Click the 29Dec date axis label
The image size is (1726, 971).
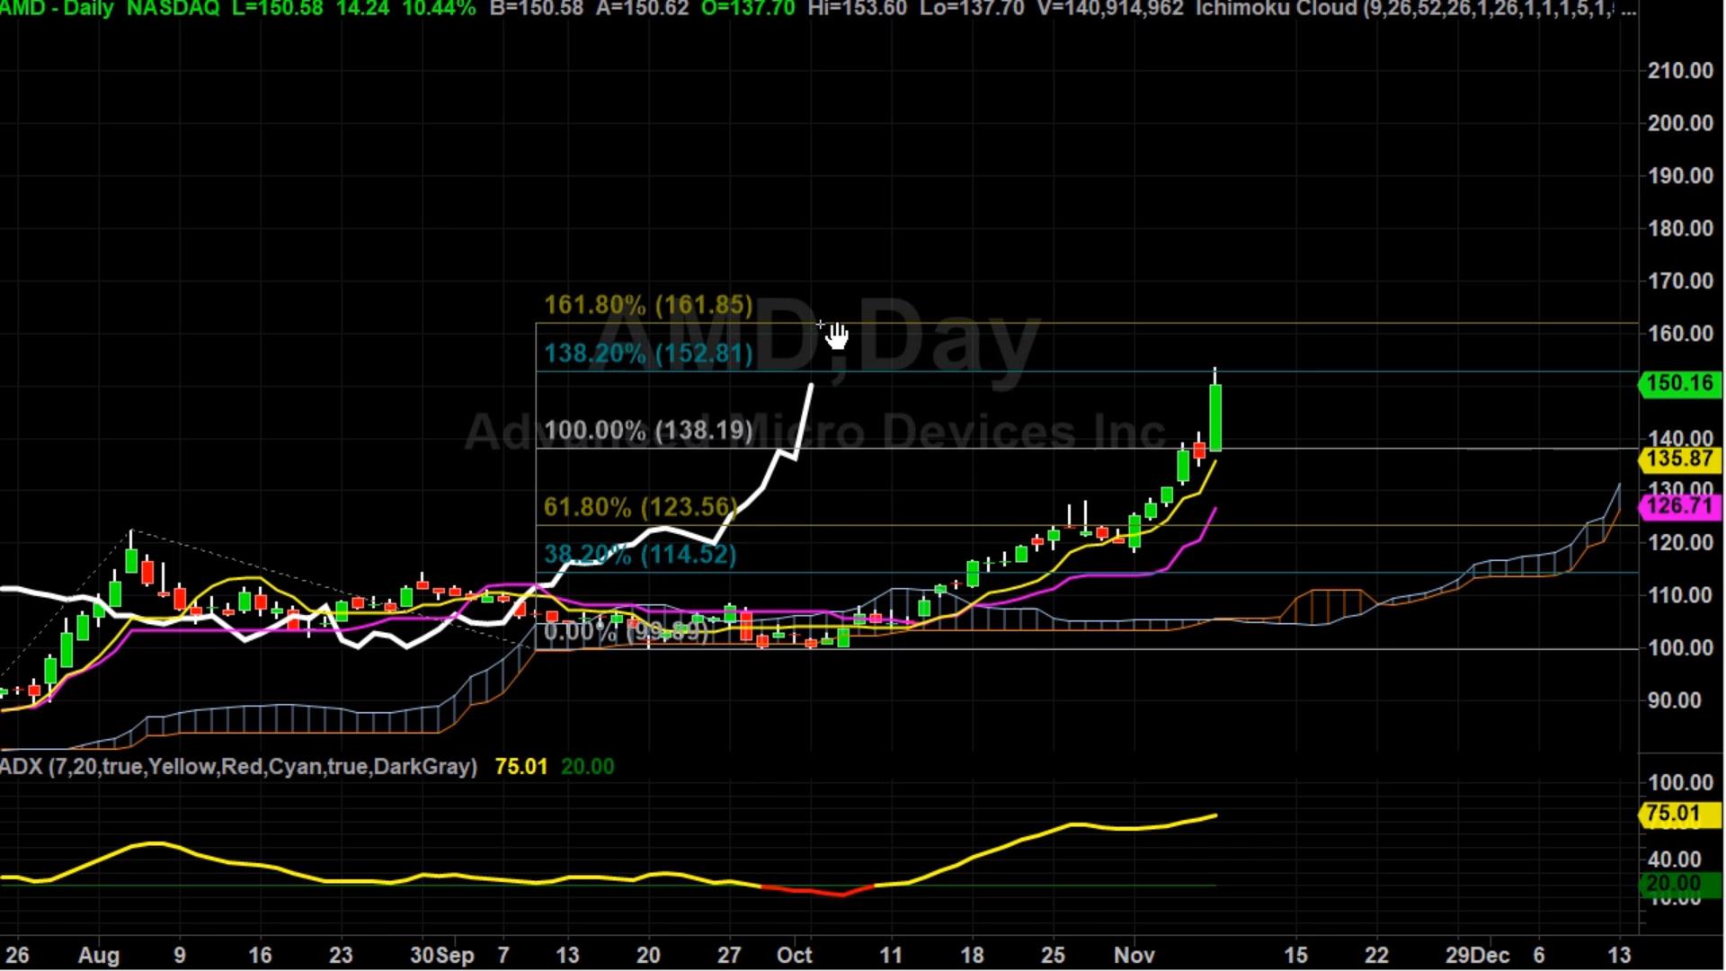pos(1478,955)
